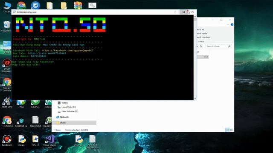Select the test.py Python file icon
273x153 pixels.
21,140
